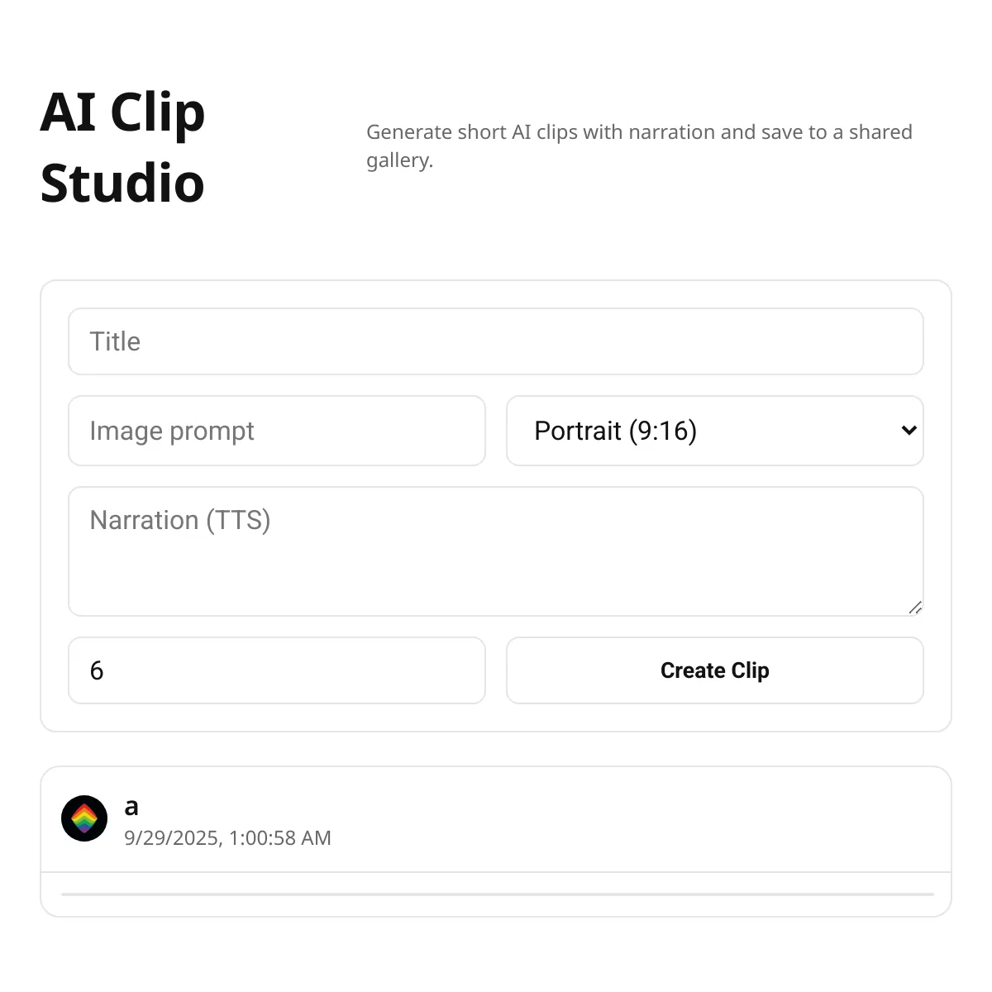992x992 pixels.
Task: Click into the Image prompt field
Action: [x=276, y=431]
